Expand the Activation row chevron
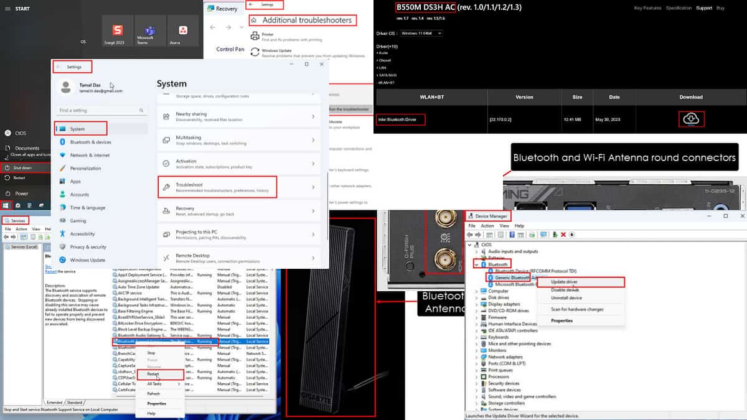This screenshot has width=747, height=420. [x=313, y=163]
